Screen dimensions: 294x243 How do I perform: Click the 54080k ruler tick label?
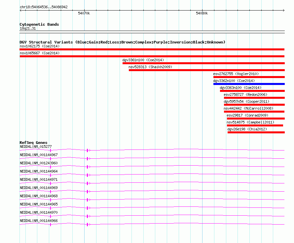point(202,13)
